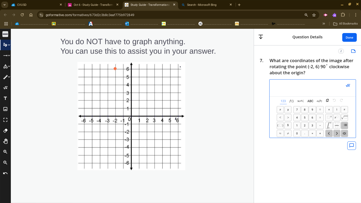Screen dimensions: 361x203
Task: Select the Text tool in the sidebar
Action: coord(5,98)
